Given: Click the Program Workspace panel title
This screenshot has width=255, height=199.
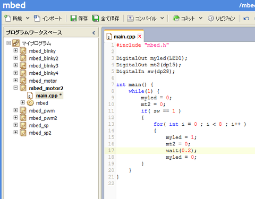Looking at the screenshot, I should click(34, 32).
